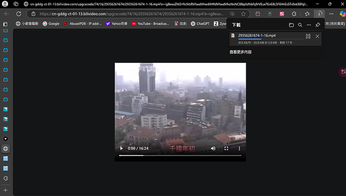346x196 pixels.
Task: Select the active globe icon vertical tab
Action: (5, 149)
